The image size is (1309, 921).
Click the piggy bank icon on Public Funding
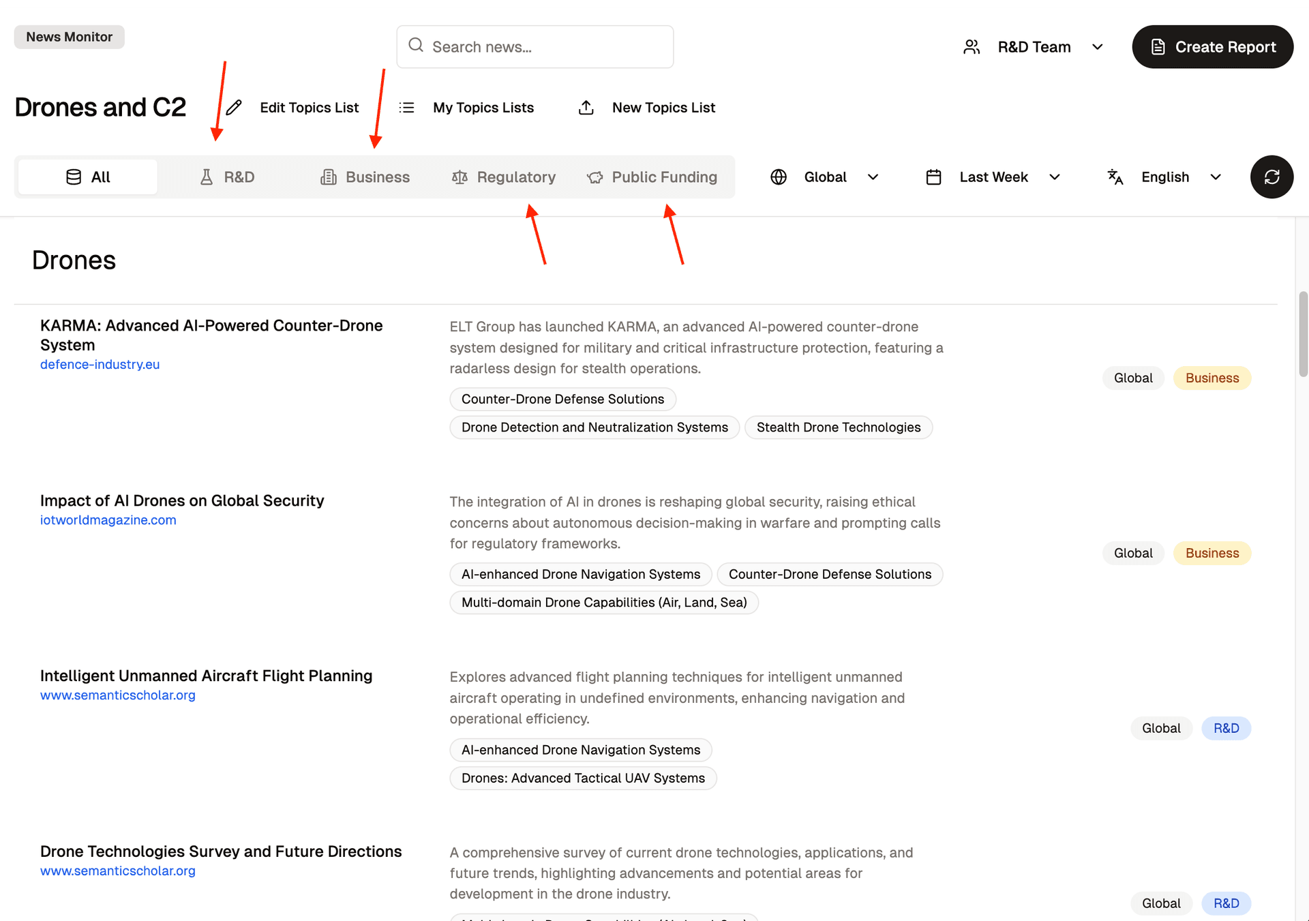tap(595, 177)
